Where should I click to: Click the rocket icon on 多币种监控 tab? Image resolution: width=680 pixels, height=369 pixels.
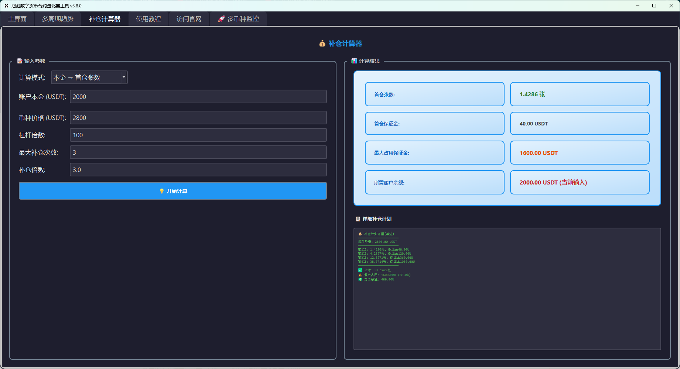click(221, 19)
